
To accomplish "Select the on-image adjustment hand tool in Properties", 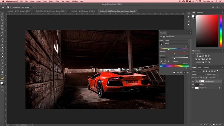I will 161,44.
